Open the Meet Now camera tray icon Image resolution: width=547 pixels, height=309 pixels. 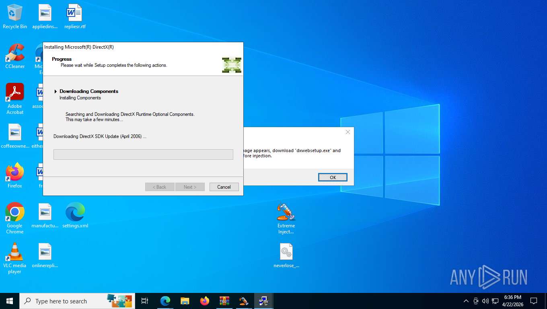coord(476,301)
